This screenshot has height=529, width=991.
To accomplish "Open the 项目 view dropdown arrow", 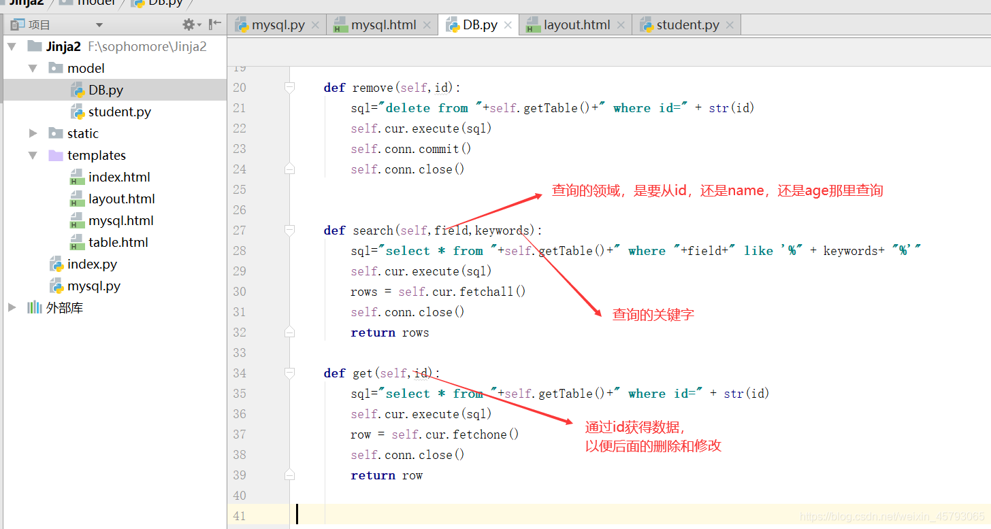I will (98, 24).
